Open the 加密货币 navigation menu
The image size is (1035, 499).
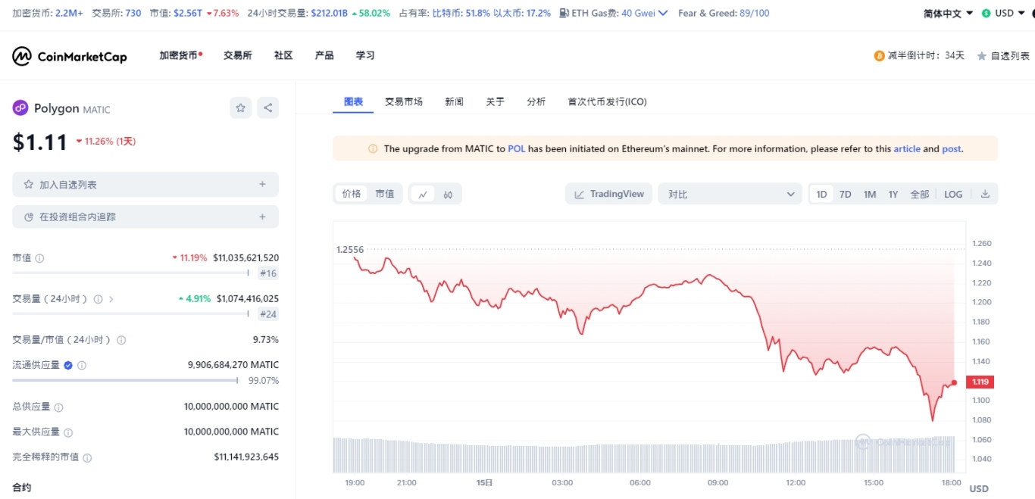(180, 55)
